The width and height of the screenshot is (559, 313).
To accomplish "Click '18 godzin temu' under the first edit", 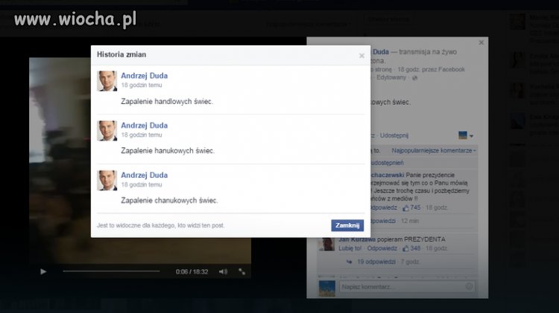I will pos(141,85).
